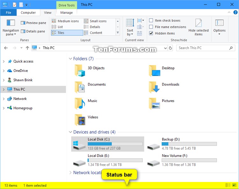Switch to large thumbnails view in status bar
Image resolution: width=239 pixels, height=189 pixels.
(x=234, y=185)
